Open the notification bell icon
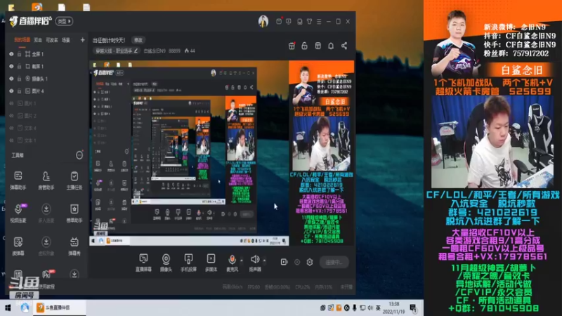This screenshot has height=316, width=562. (331, 46)
